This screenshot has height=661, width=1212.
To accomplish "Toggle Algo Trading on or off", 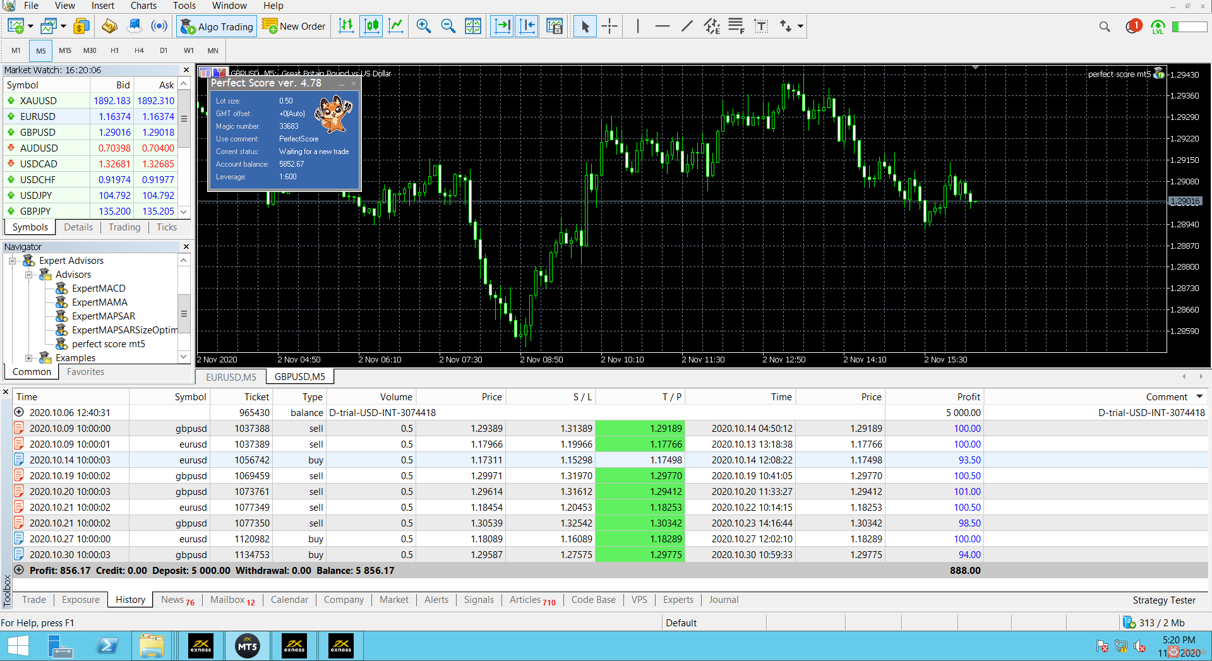I will pos(217,26).
